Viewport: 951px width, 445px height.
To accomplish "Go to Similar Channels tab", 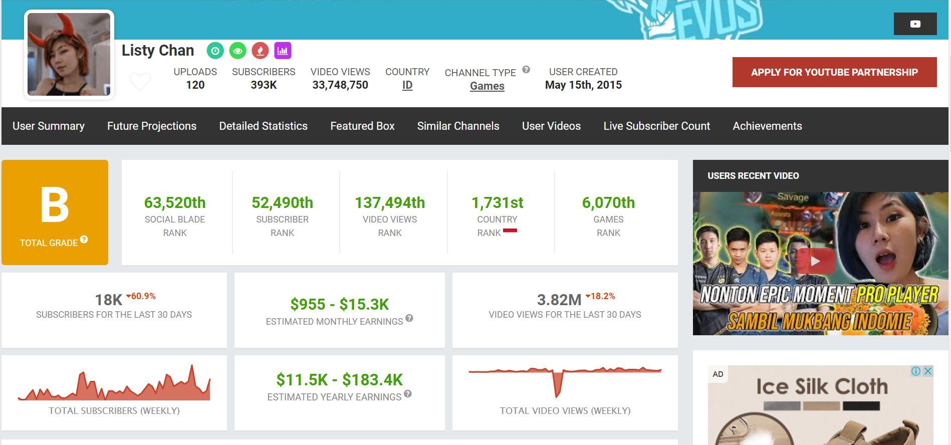I will [458, 126].
